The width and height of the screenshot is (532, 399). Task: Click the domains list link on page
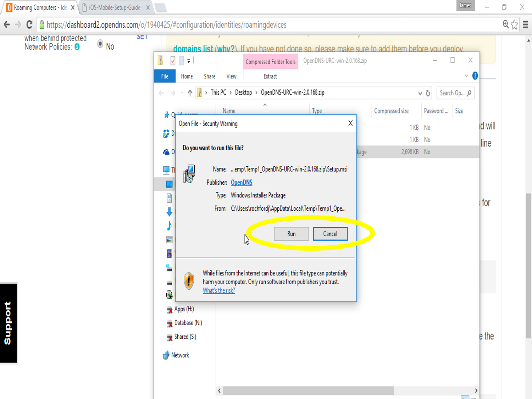click(x=193, y=49)
